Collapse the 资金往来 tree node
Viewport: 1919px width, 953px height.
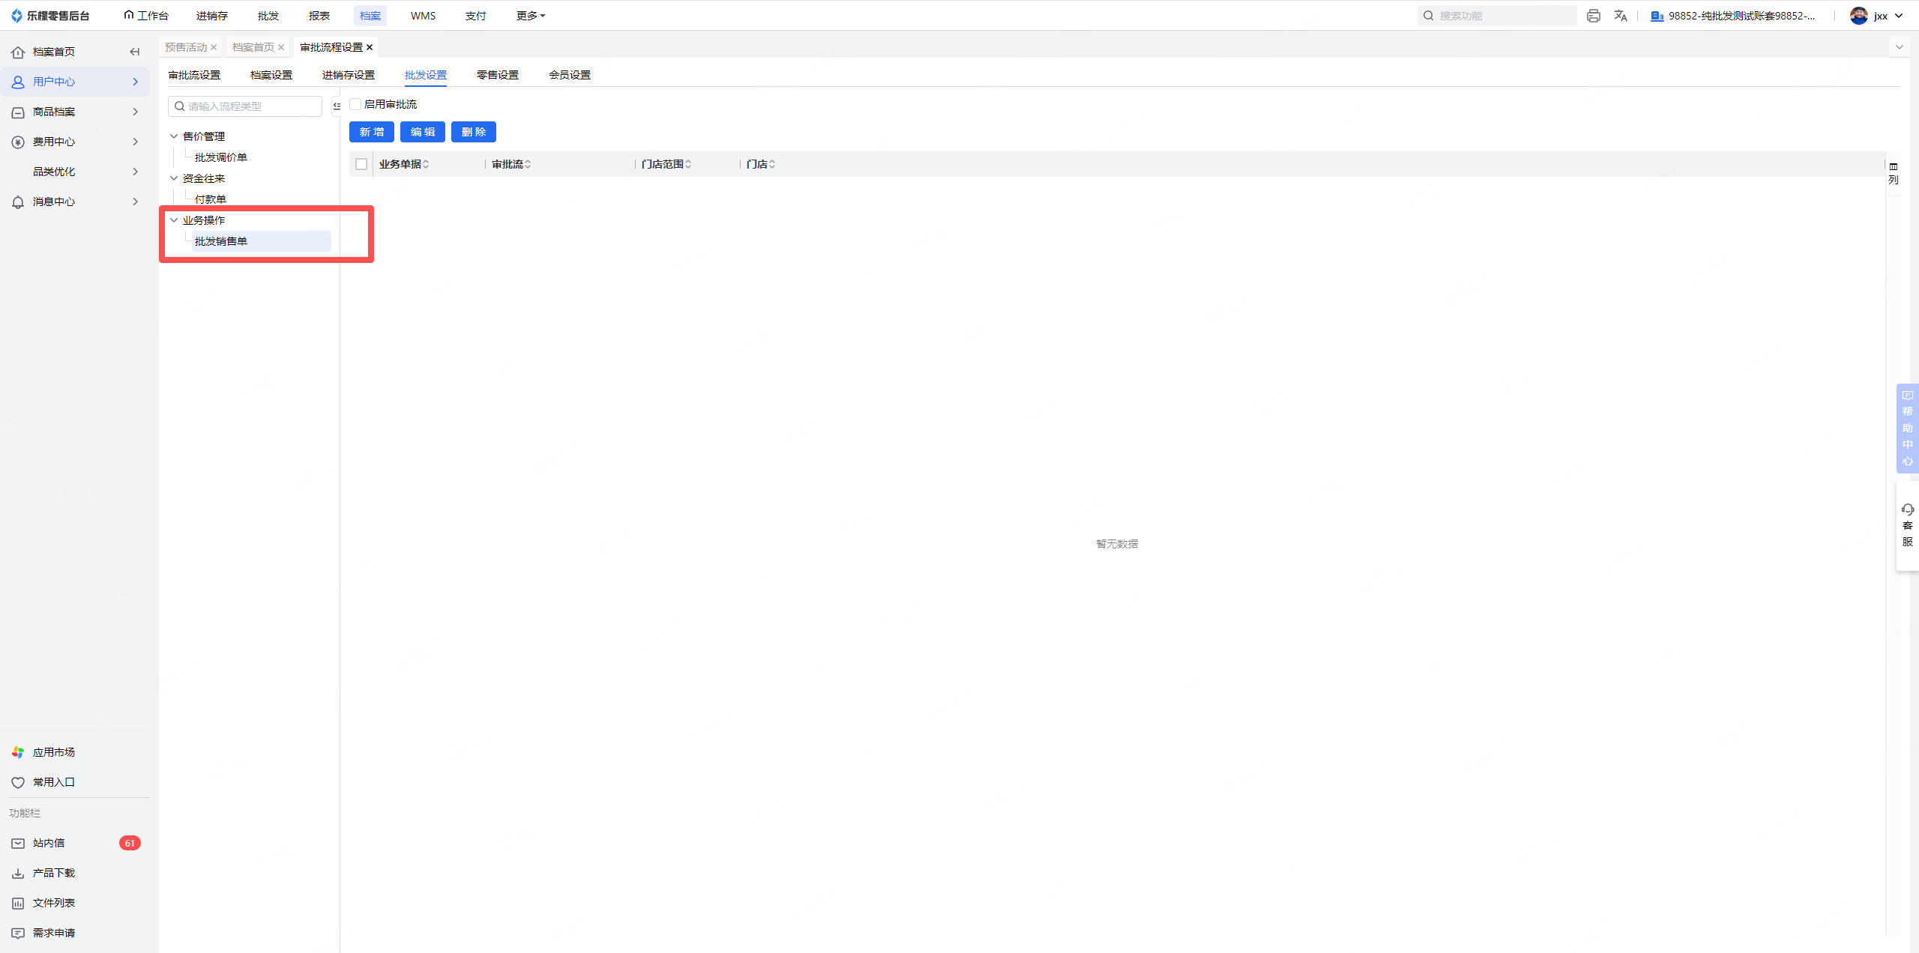174,178
